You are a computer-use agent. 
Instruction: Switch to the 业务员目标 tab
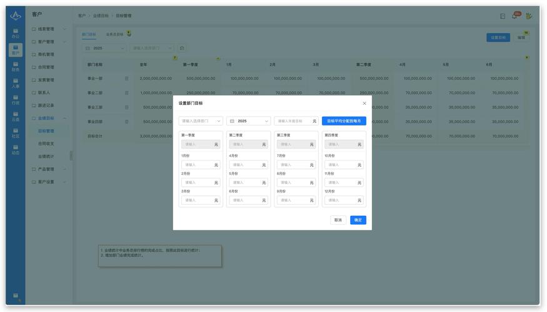(114, 34)
